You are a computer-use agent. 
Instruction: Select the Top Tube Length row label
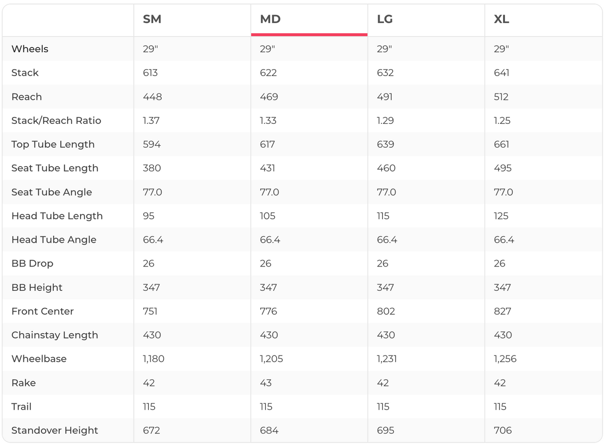[53, 144]
